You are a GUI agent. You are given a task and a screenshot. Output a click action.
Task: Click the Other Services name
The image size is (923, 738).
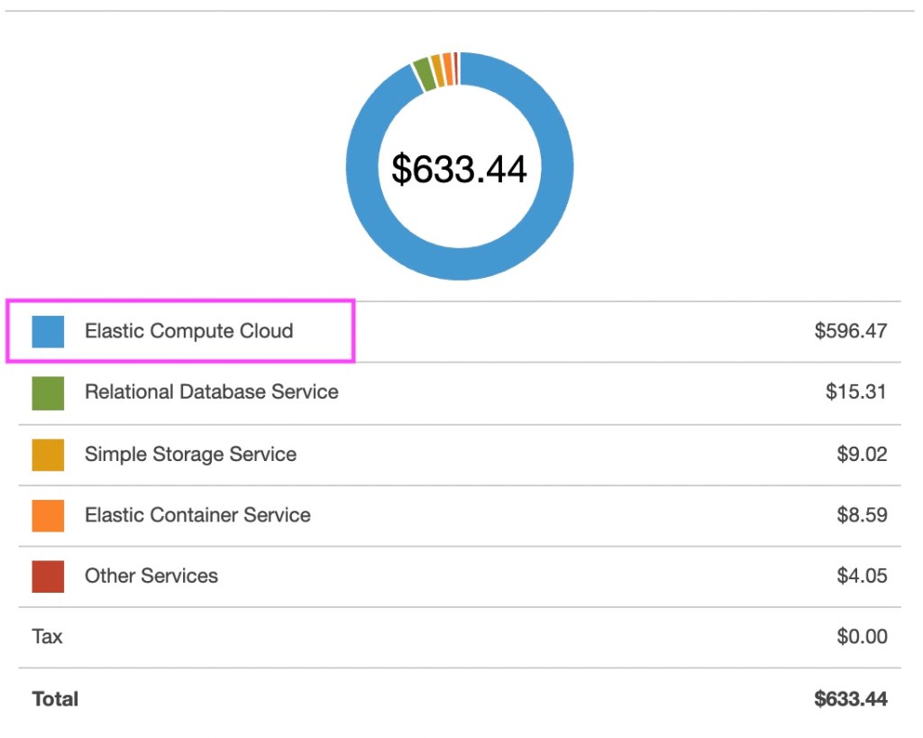pos(151,577)
